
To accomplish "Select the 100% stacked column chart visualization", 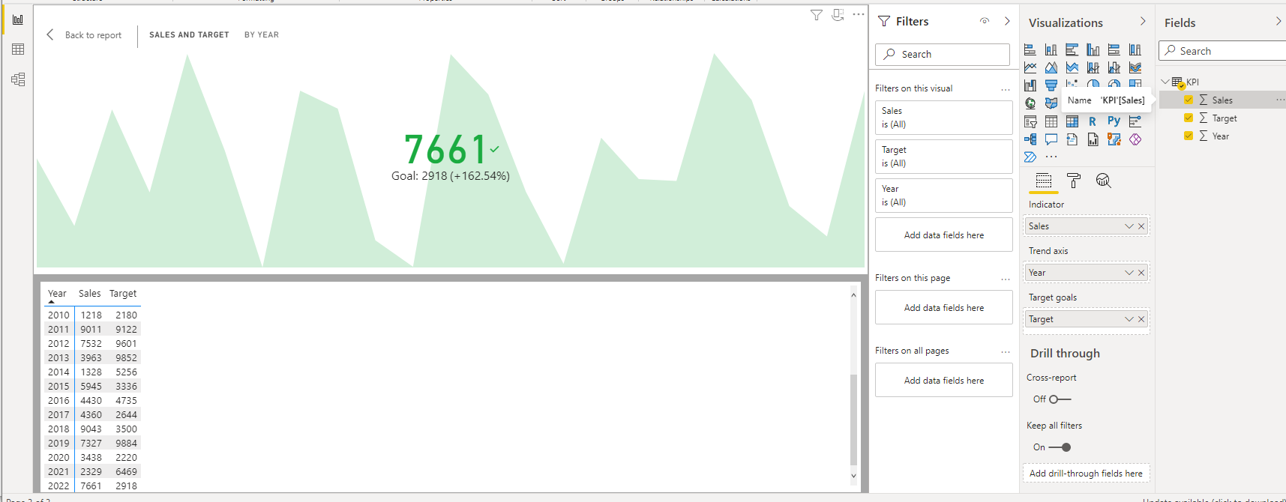I will [1135, 50].
